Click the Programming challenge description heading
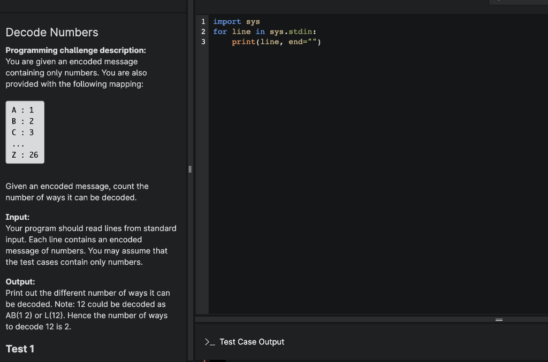The width and height of the screenshot is (548, 362). [75, 50]
